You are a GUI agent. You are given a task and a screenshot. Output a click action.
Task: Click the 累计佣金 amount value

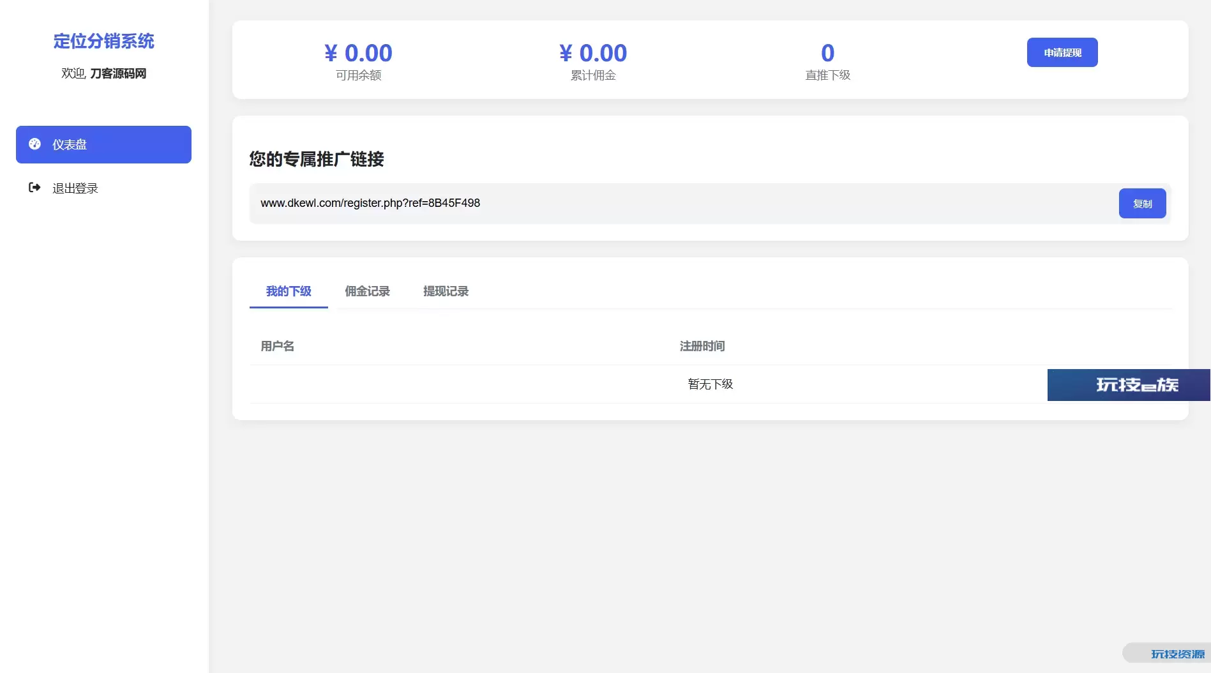[x=593, y=53]
